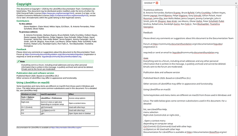The image size is (238, 136).
Task: Click the 'Feedback' line in the text panel
Action: point(148,33)
